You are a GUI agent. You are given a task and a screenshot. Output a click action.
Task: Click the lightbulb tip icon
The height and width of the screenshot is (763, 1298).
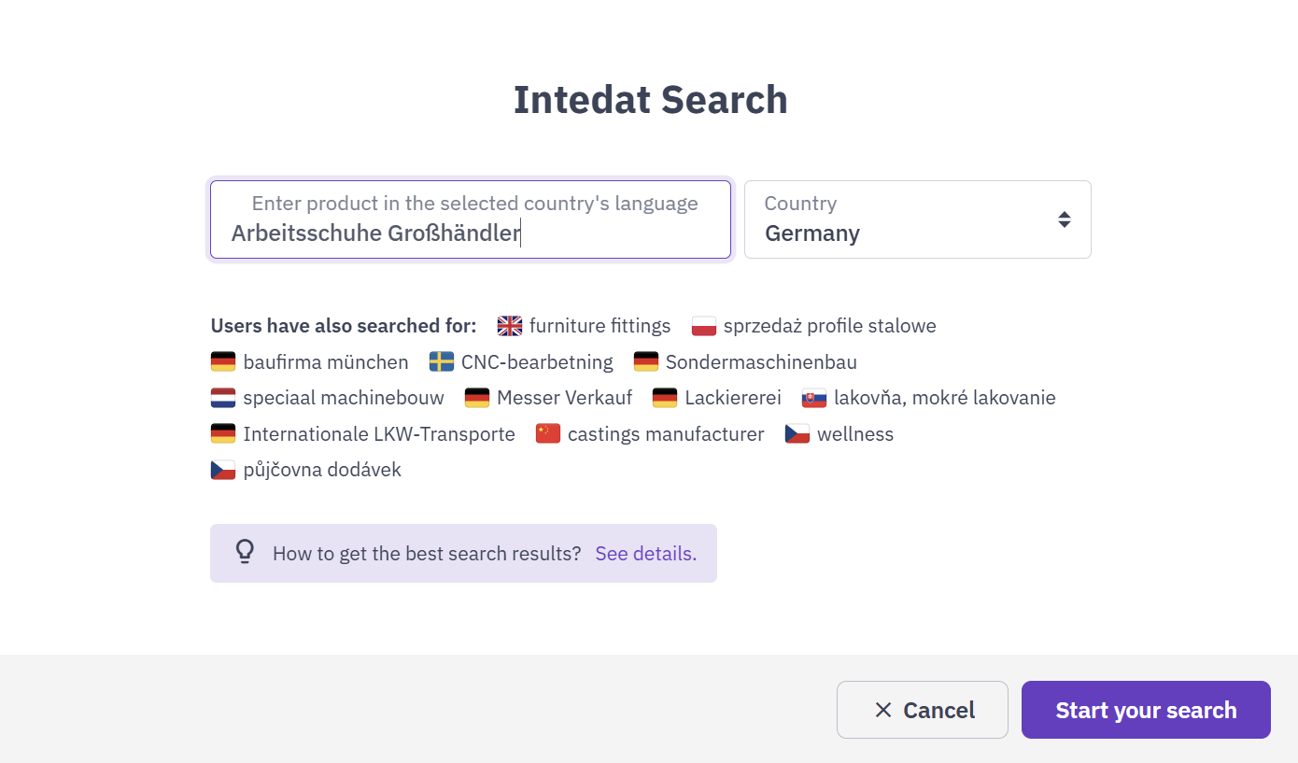click(x=245, y=552)
